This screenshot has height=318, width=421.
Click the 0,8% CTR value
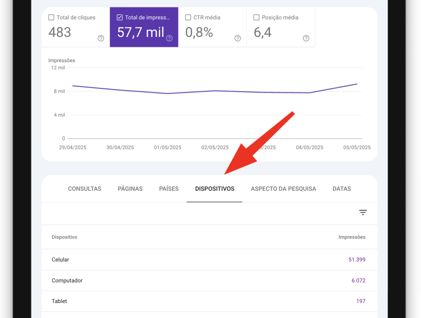pos(199,32)
